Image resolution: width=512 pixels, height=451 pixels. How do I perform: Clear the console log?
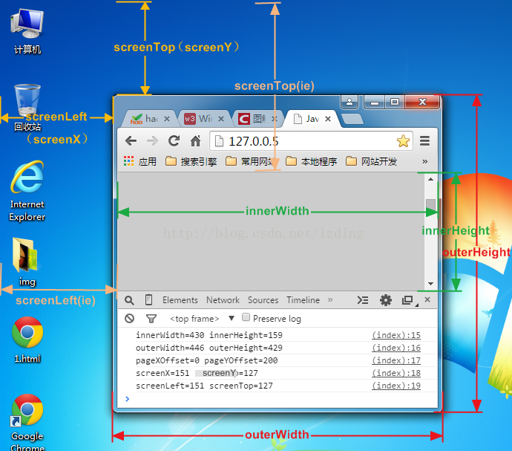130,318
